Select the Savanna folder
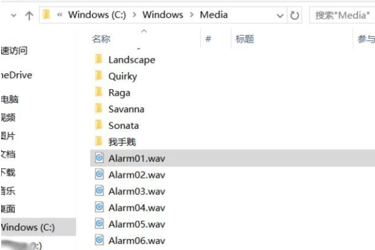375x250 pixels. pos(126,109)
